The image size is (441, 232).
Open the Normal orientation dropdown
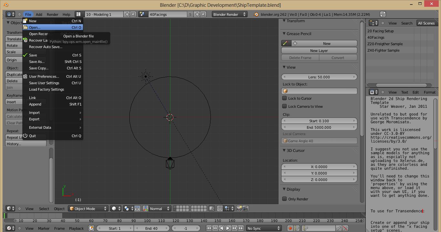160,208
